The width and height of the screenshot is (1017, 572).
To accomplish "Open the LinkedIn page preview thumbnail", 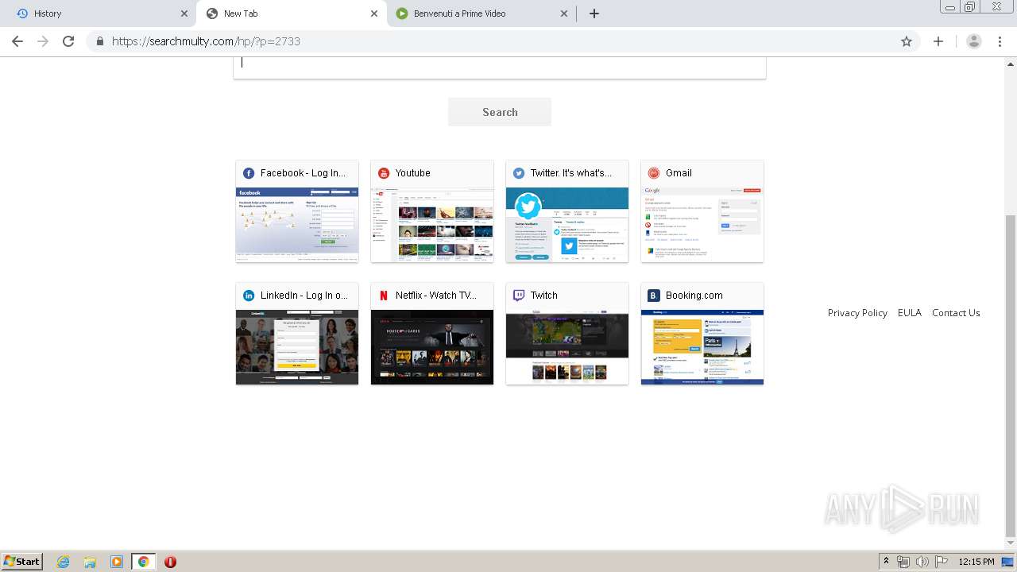I will [297, 347].
